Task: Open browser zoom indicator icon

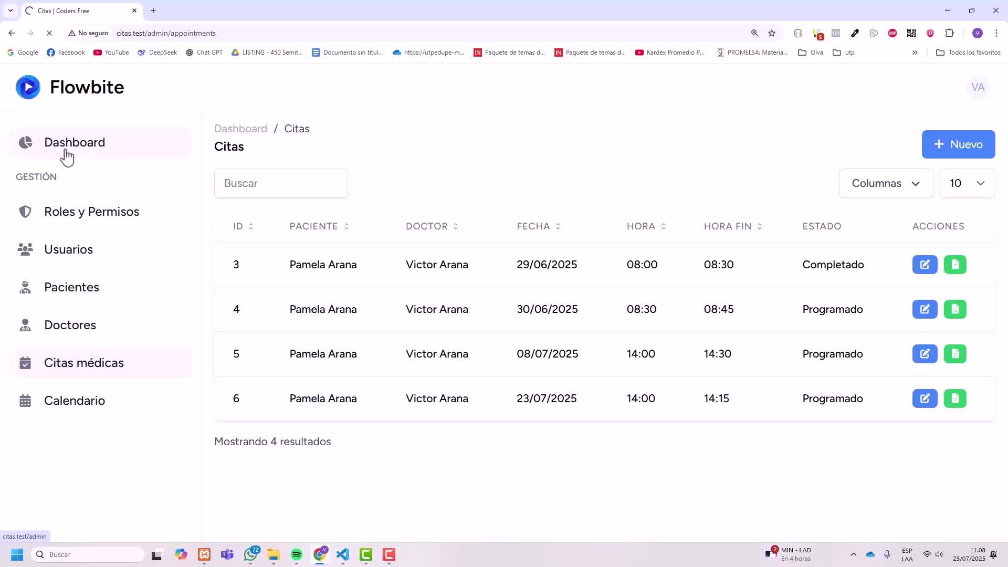Action: [754, 33]
